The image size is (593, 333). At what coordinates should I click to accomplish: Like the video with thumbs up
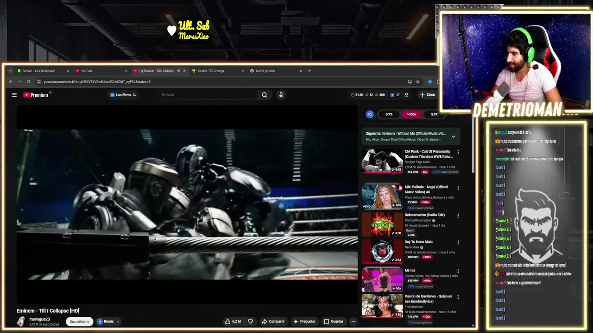point(233,321)
